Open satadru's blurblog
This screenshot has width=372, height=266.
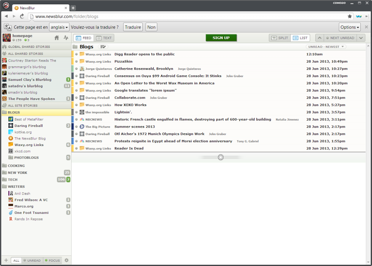pyautogui.click(x=36, y=86)
